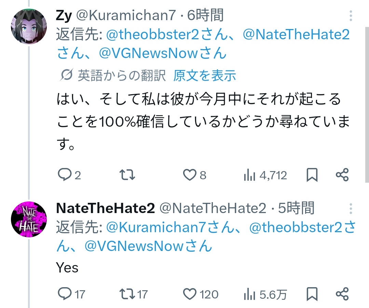Reply to Zy's tweet via comment icon
The height and width of the screenshot is (308, 369).
point(64,175)
